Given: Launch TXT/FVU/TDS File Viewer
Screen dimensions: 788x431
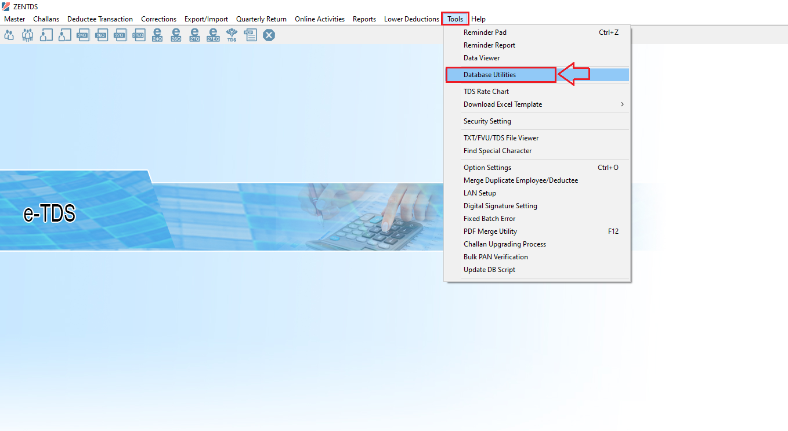Looking at the screenshot, I should pyautogui.click(x=537, y=138).
